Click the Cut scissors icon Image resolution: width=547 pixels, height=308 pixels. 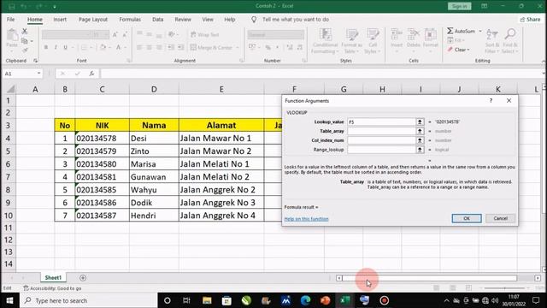[x=25, y=32]
